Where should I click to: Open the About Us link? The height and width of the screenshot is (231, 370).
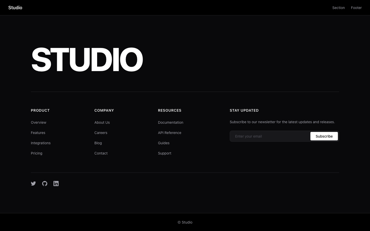[102, 122]
